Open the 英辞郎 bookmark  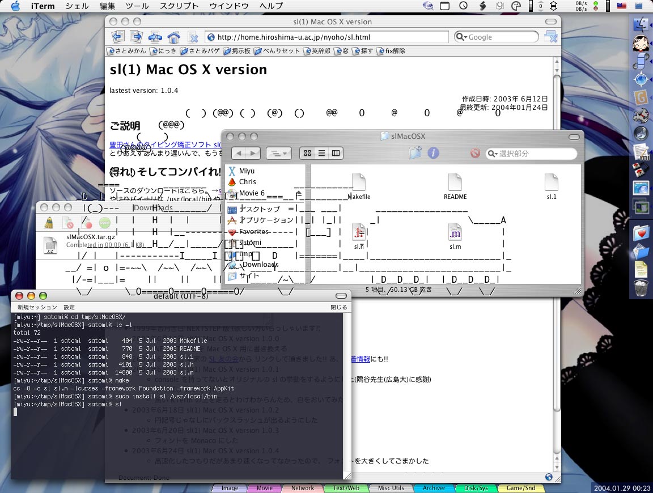(317, 51)
